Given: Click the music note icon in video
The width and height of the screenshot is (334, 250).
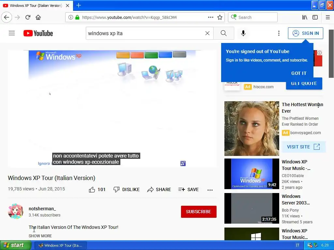Looking at the screenshot, I should click(x=183, y=163).
